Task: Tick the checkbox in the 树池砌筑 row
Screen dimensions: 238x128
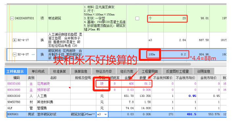Action: 137,18
